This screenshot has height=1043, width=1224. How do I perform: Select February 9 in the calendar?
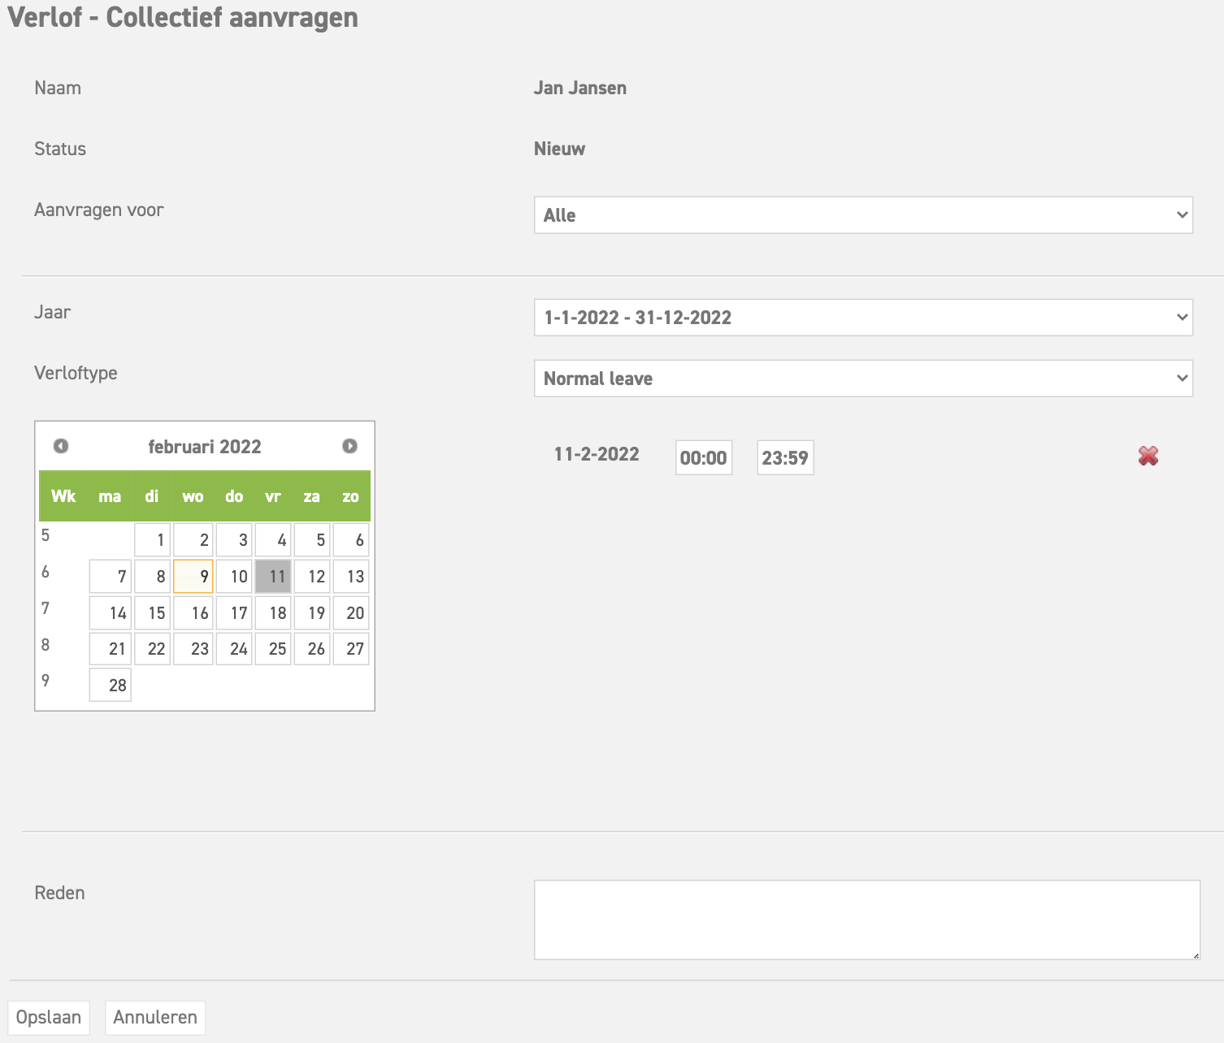tap(193, 576)
